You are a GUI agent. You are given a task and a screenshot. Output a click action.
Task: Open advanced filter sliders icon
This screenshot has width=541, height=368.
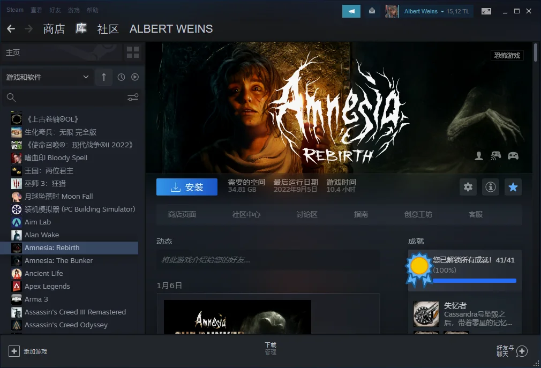tap(133, 97)
